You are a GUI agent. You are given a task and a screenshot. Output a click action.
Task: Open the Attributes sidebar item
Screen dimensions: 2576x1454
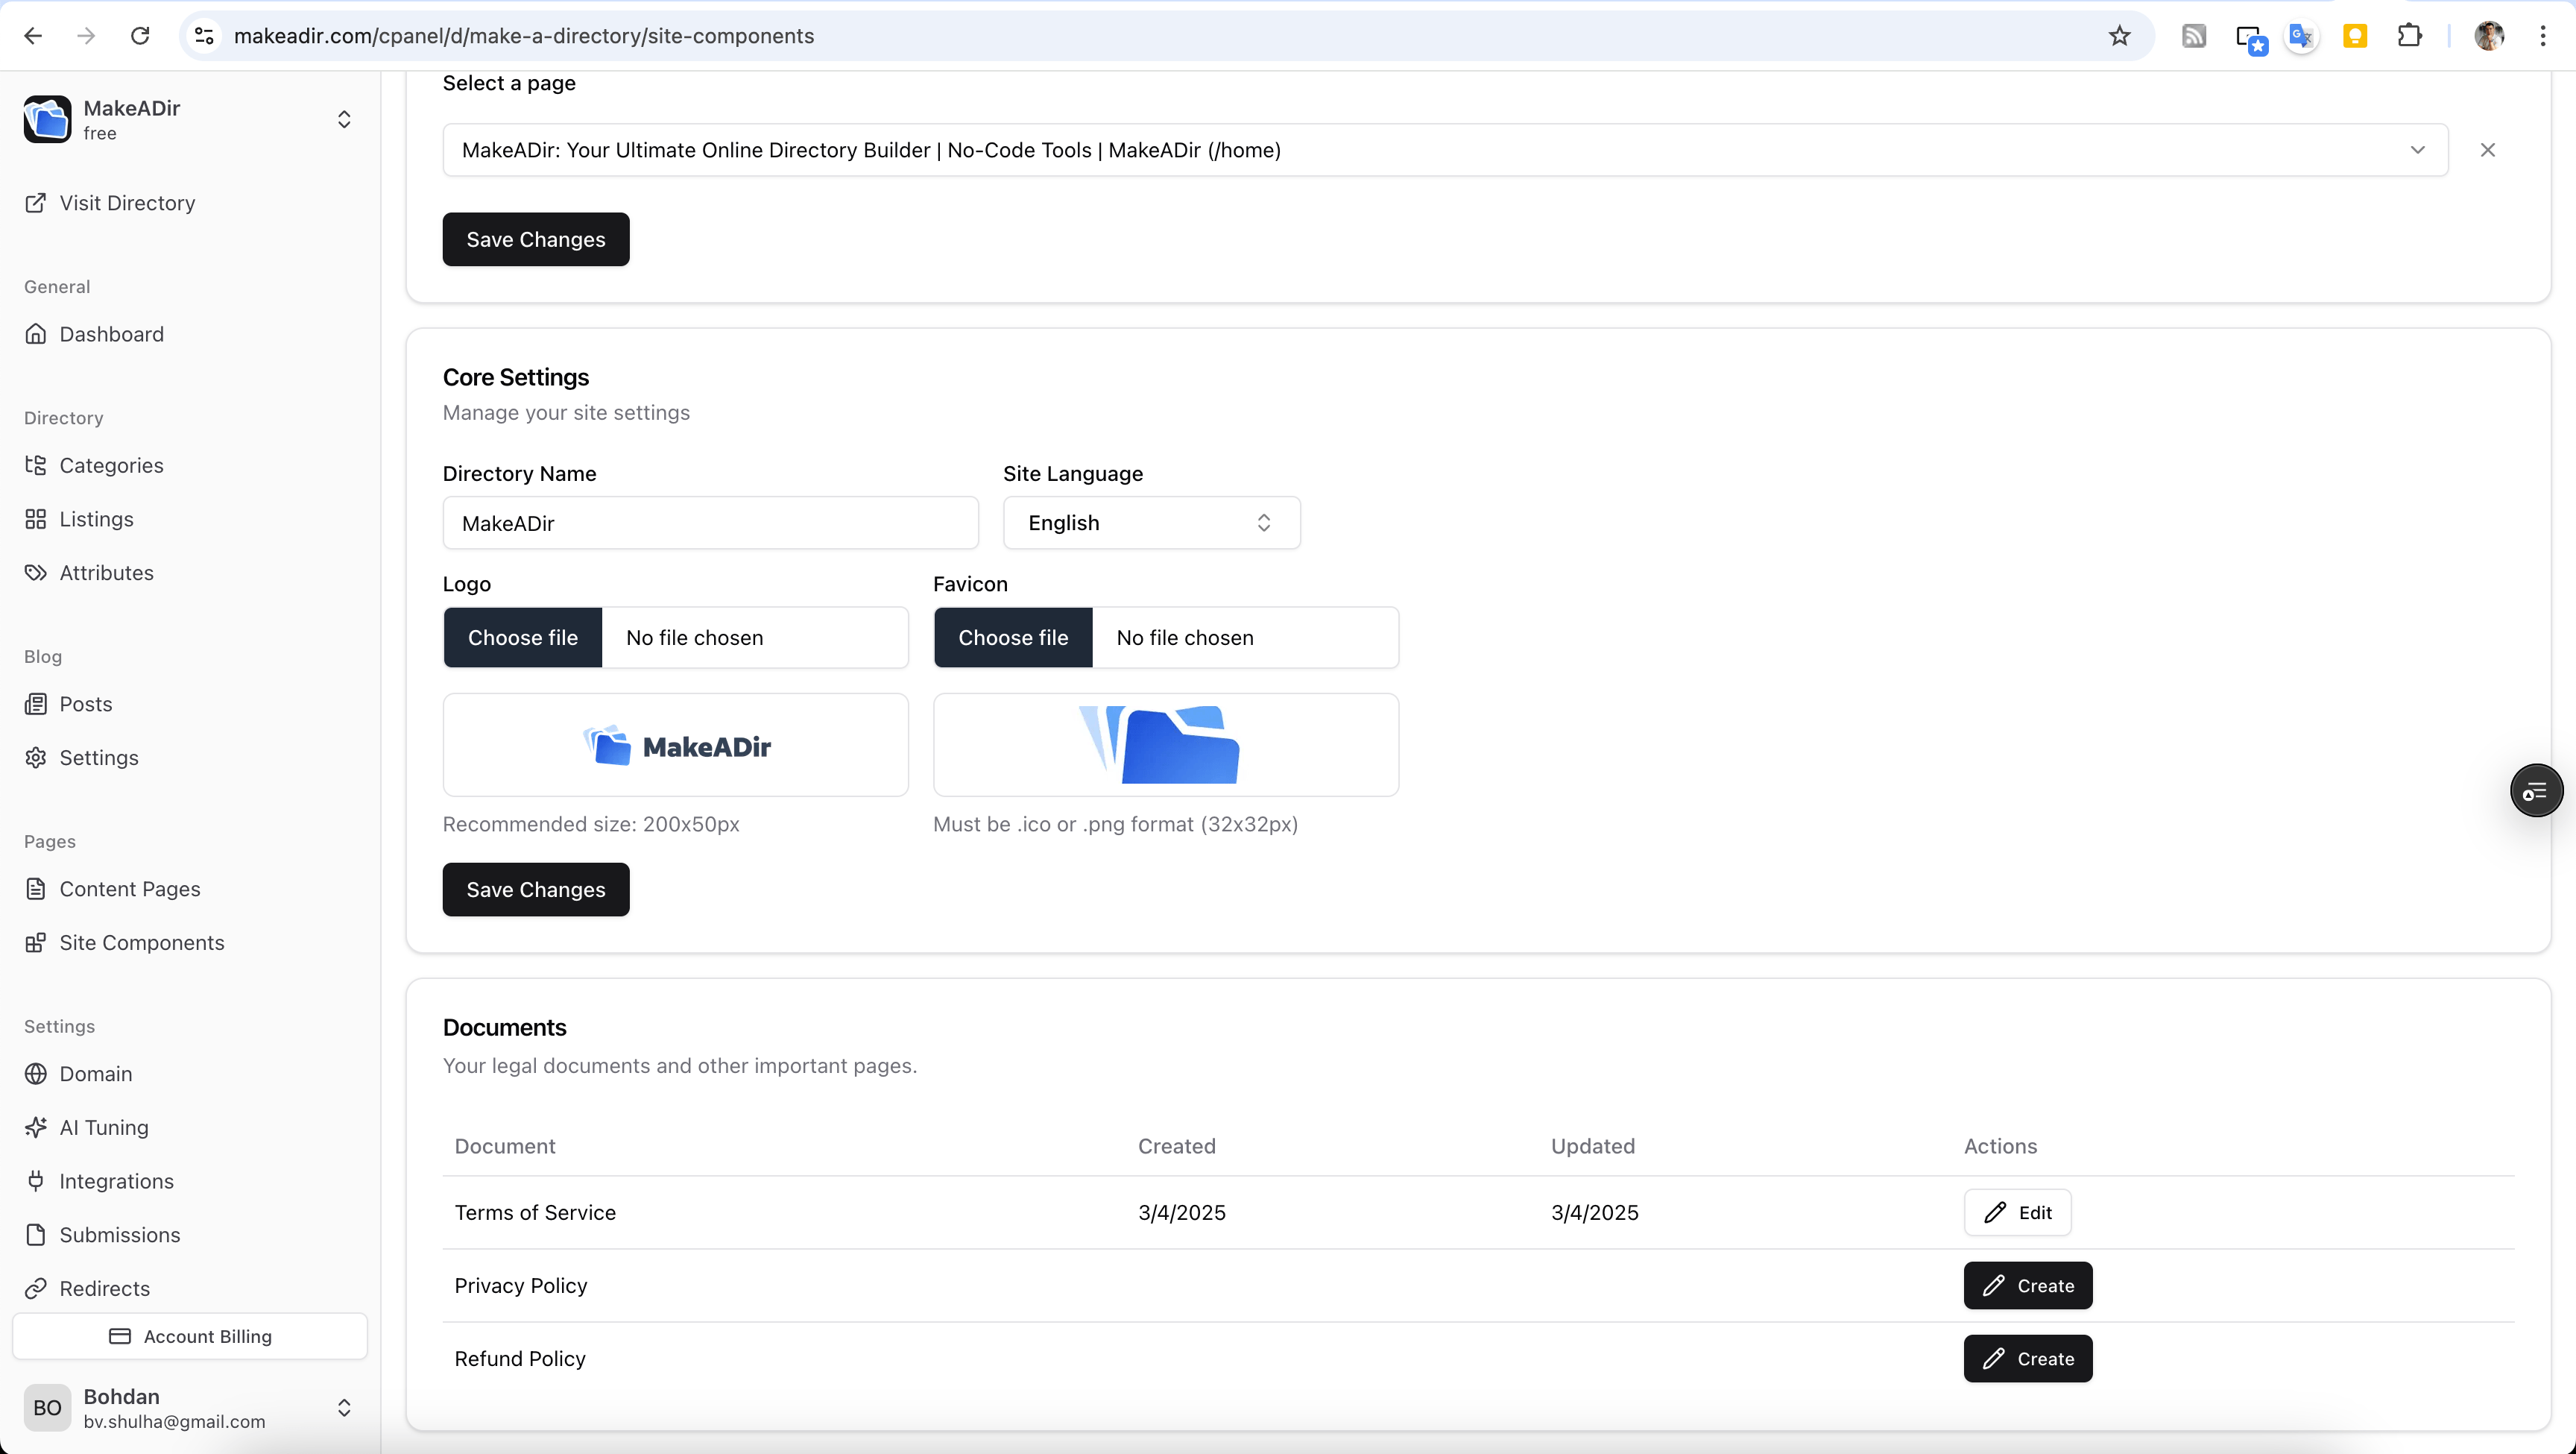tap(106, 573)
